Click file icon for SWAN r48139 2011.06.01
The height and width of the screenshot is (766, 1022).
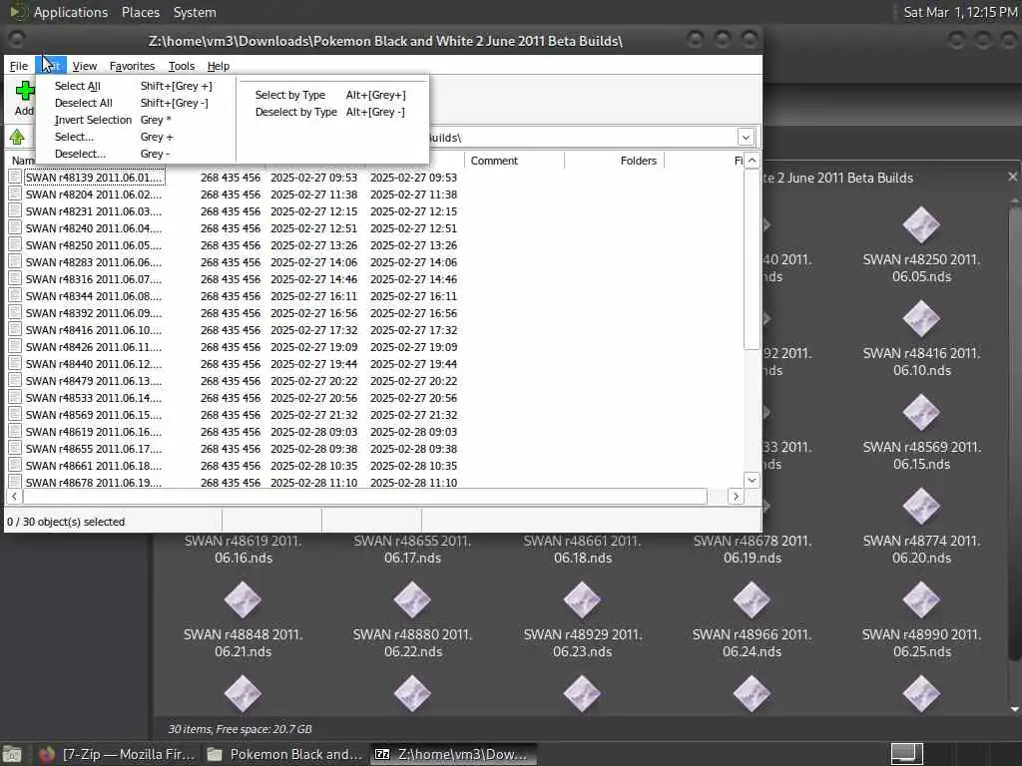pyautogui.click(x=15, y=178)
